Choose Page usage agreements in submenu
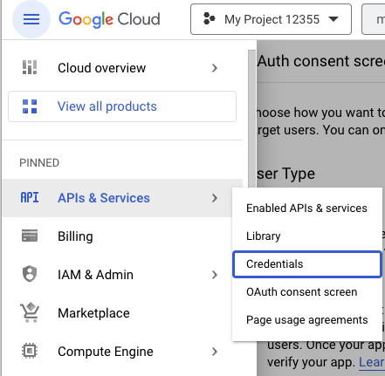This screenshot has height=376, width=385. tap(306, 320)
